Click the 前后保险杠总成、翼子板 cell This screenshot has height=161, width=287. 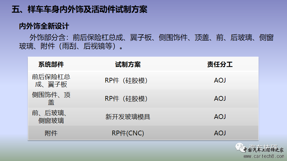[51, 80]
